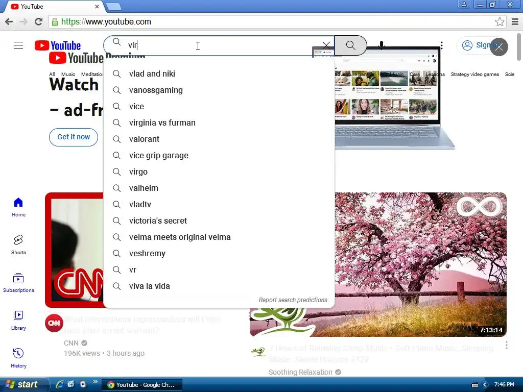Image resolution: width=523 pixels, height=392 pixels.
Task: Select suggestion 'vr'
Action: click(x=219, y=269)
